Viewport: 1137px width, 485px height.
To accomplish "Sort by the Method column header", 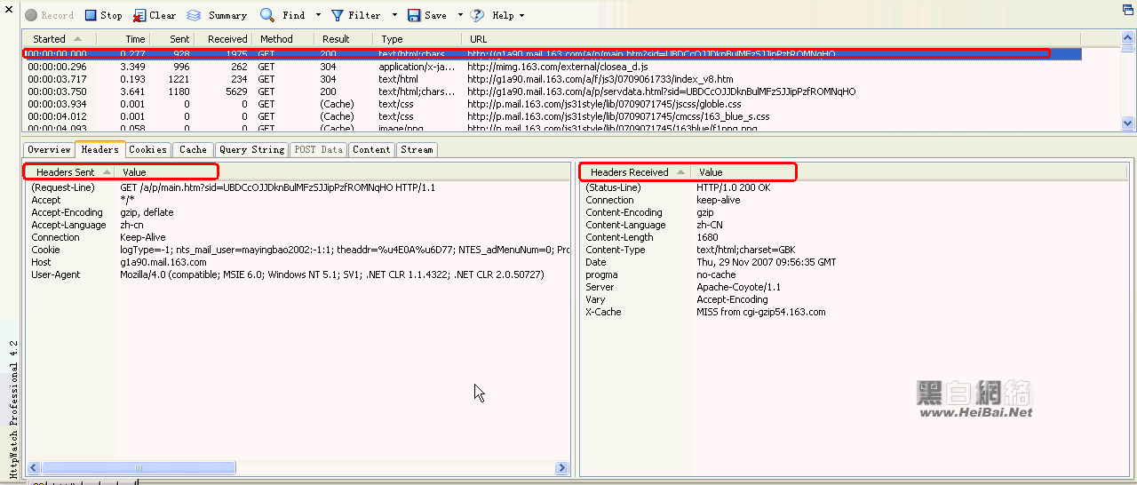I will coord(282,39).
